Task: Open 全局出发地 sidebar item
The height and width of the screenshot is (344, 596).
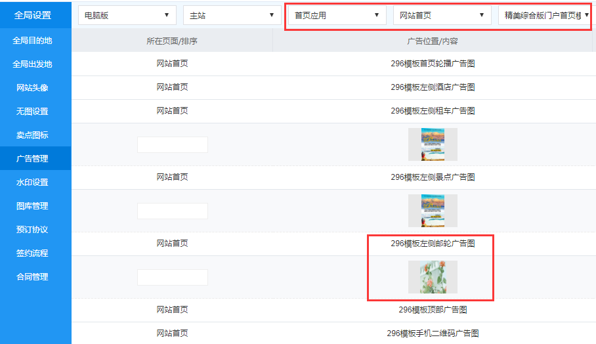Action: (x=32, y=64)
